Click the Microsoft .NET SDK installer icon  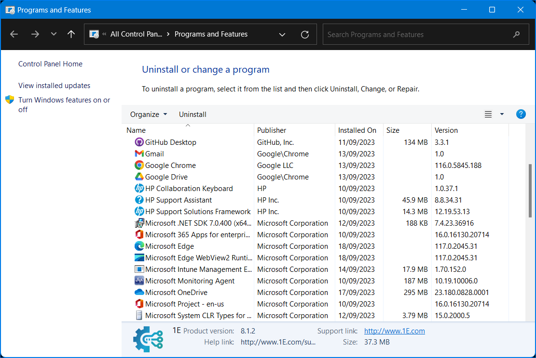pos(139,223)
